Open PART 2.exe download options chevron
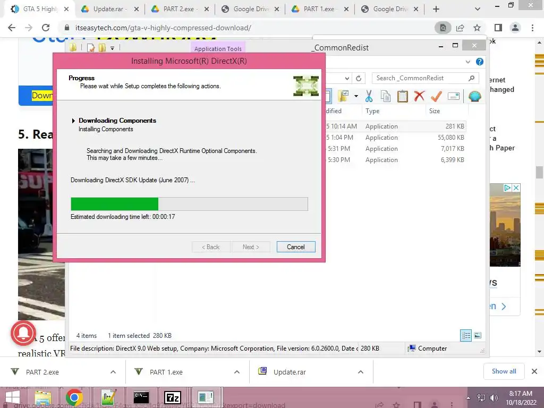The image size is (544, 408). point(113,372)
